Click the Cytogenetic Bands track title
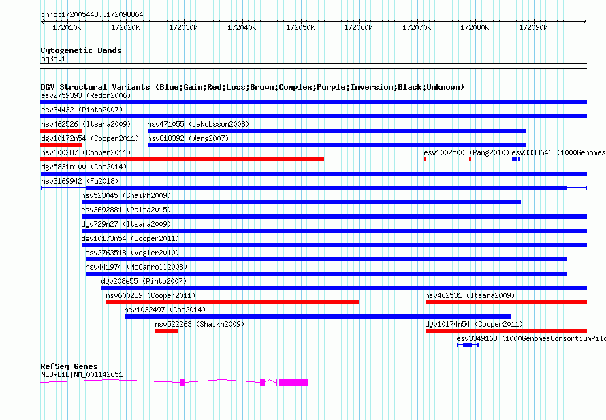 coord(81,50)
